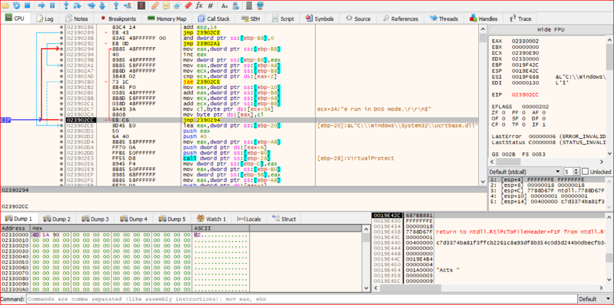The image size is (614, 305).
Task: Open the Handles tab
Action: click(483, 18)
